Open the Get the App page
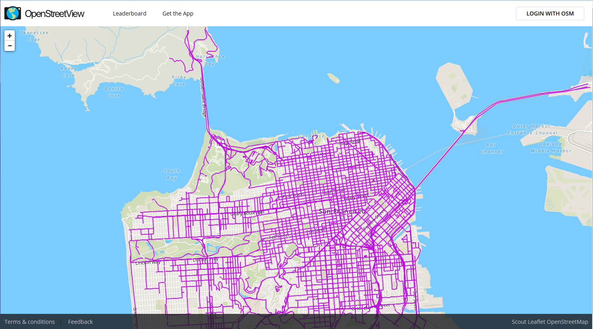This screenshot has width=593, height=329. coord(177,14)
